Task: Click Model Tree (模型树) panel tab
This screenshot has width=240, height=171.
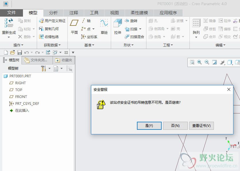Action: (11, 60)
